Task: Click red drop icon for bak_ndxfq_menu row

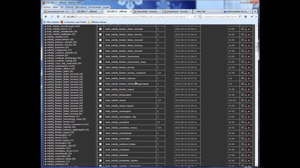Action: click(246, 100)
